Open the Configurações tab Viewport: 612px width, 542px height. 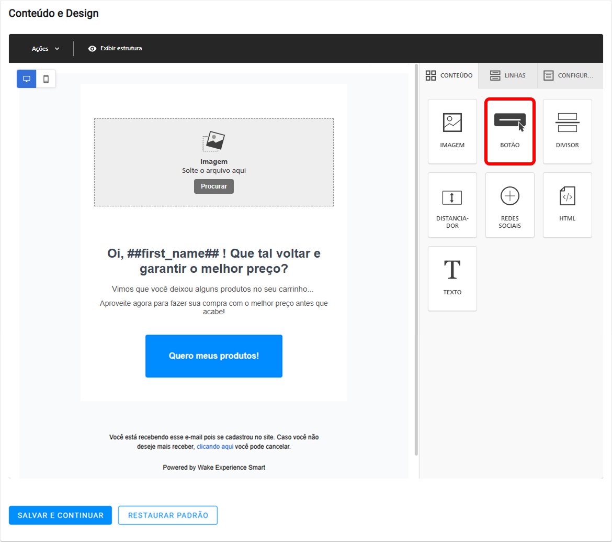[x=570, y=75]
